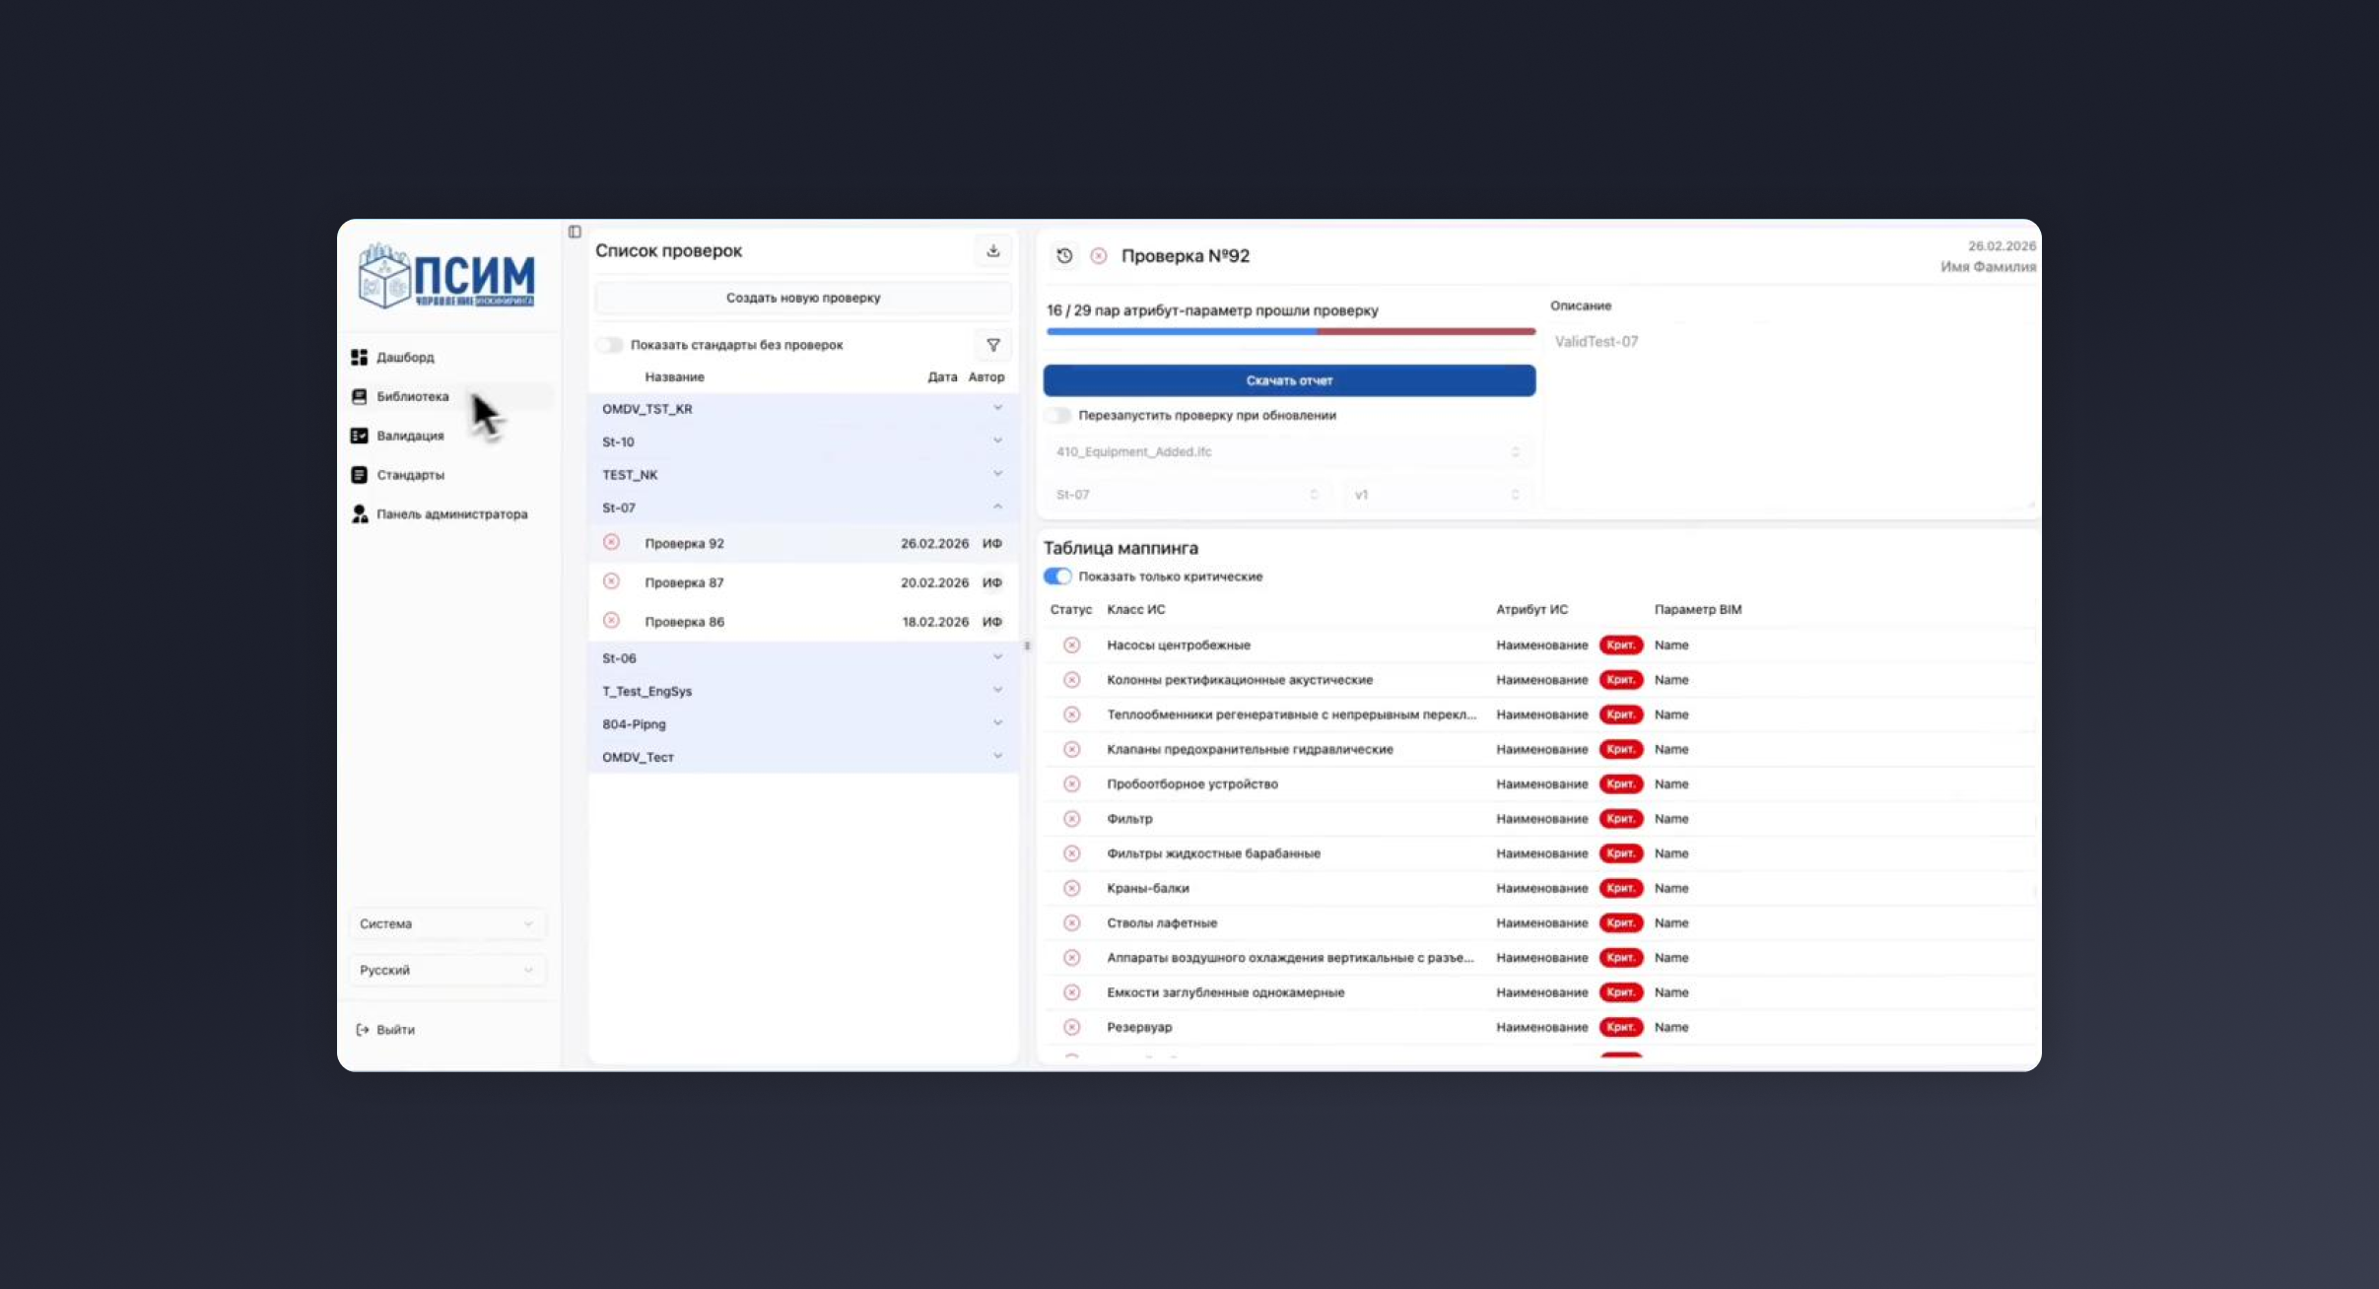Click the download icon in Список проверок header
The height and width of the screenshot is (1289, 2379).
point(992,251)
